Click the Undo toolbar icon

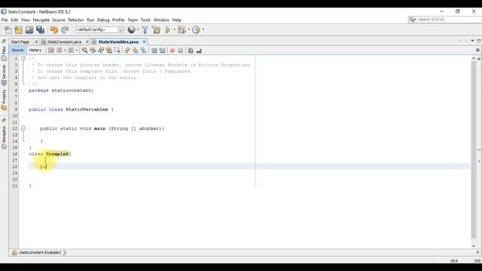pyautogui.click(x=54, y=30)
